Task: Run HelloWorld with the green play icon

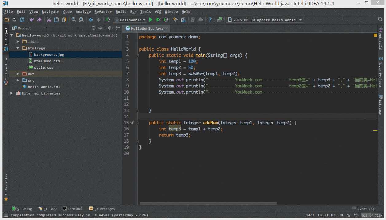Action: [151, 20]
